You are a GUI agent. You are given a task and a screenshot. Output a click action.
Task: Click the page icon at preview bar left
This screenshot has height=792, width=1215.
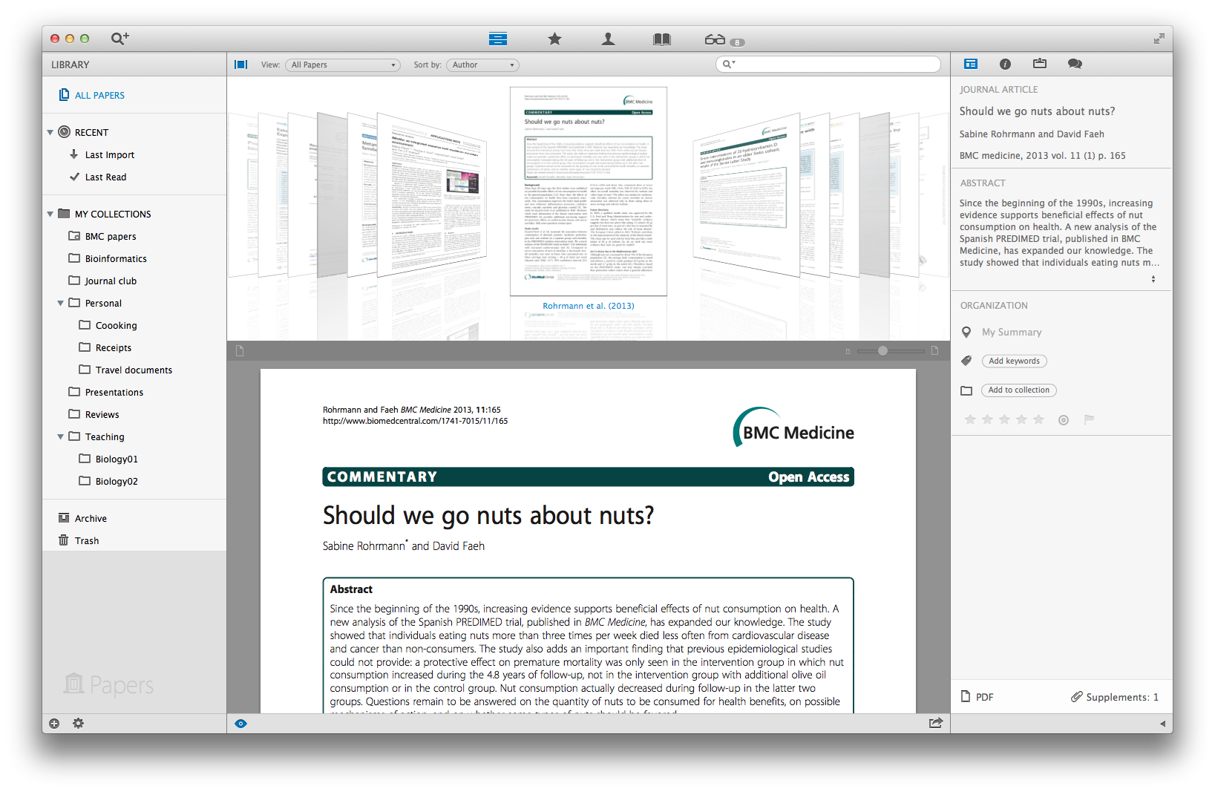(240, 350)
